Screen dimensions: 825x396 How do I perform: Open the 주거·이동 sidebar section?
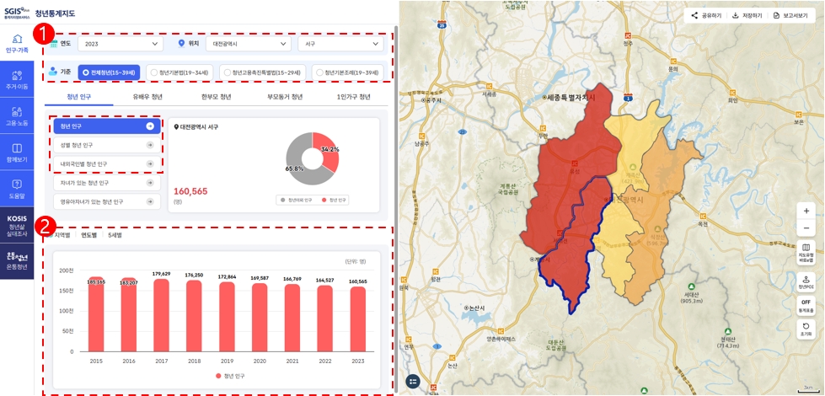pos(17,79)
